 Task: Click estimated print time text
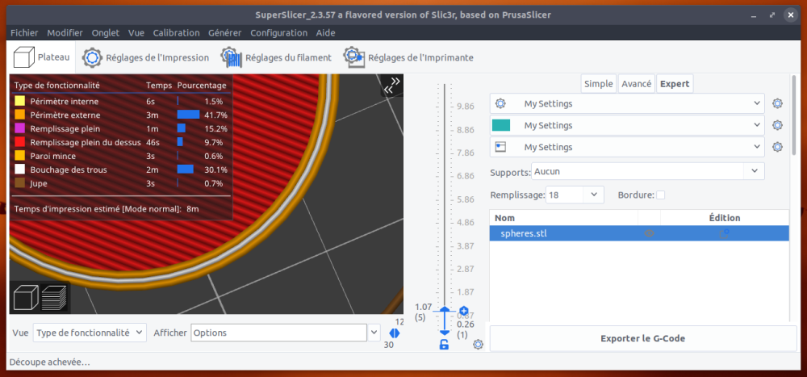[107, 208]
